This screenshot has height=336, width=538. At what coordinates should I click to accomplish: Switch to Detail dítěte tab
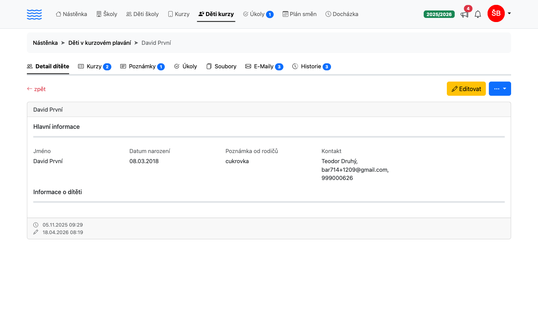point(48,66)
